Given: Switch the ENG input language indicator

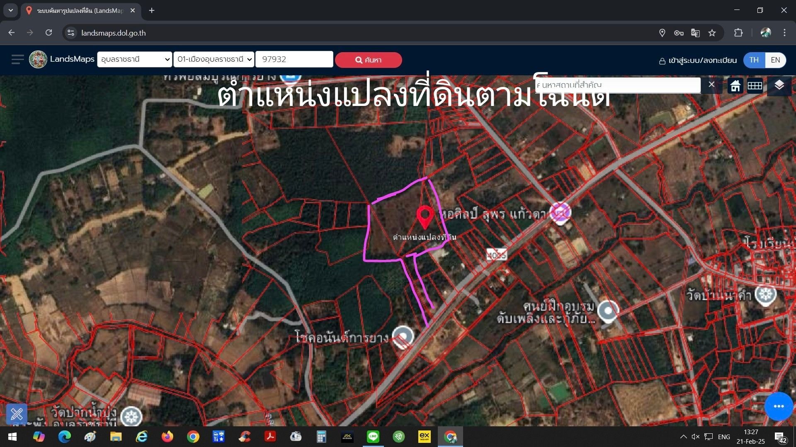Looking at the screenshot, I should (724, 437).
